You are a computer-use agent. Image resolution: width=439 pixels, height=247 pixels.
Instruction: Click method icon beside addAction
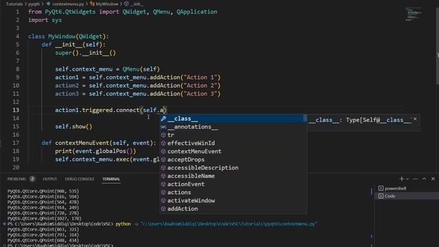[163, 209]
